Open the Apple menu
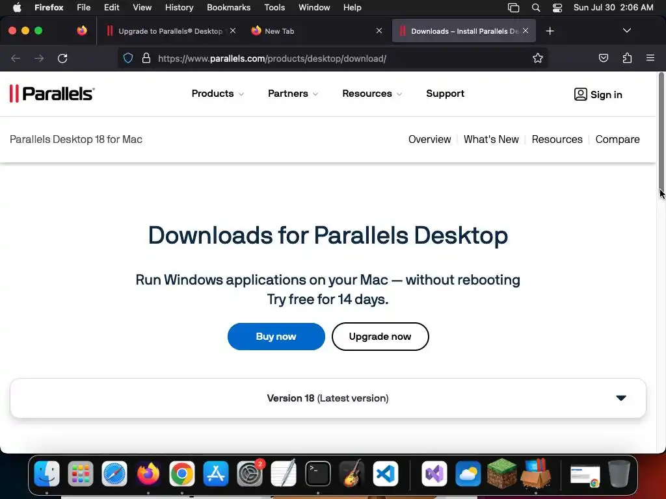The height and width of the screenshot is (499, 666). coord(17,8)
